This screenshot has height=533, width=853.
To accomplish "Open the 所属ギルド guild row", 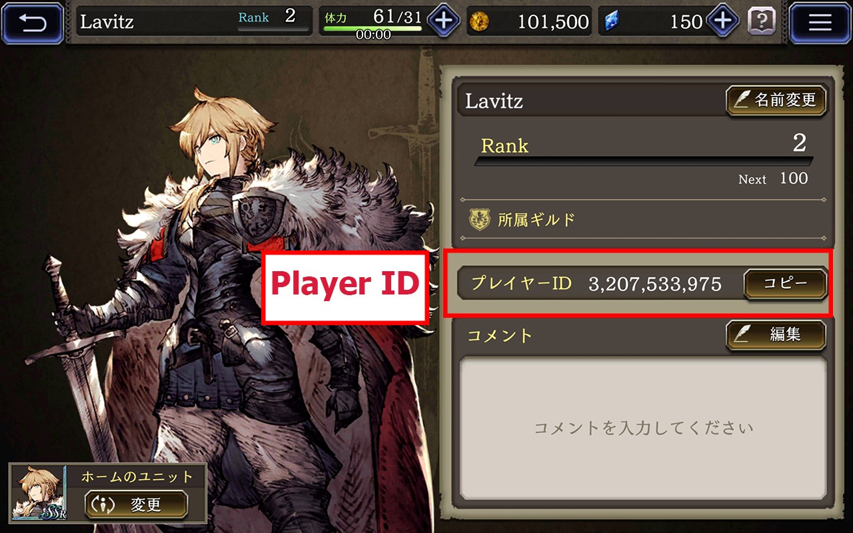I will 643,219.
